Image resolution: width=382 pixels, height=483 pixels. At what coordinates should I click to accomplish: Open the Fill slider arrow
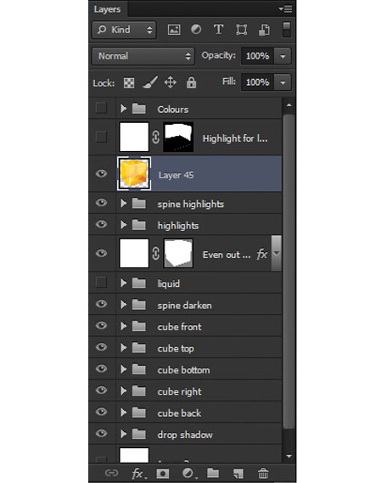[283, 82]
